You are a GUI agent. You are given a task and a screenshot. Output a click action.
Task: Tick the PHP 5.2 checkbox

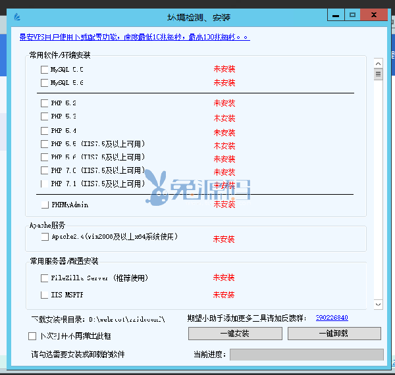(x=44, y=103)
